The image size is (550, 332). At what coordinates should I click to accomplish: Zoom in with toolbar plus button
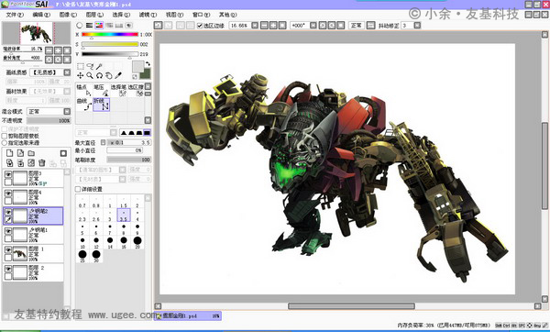coord(273,26)
